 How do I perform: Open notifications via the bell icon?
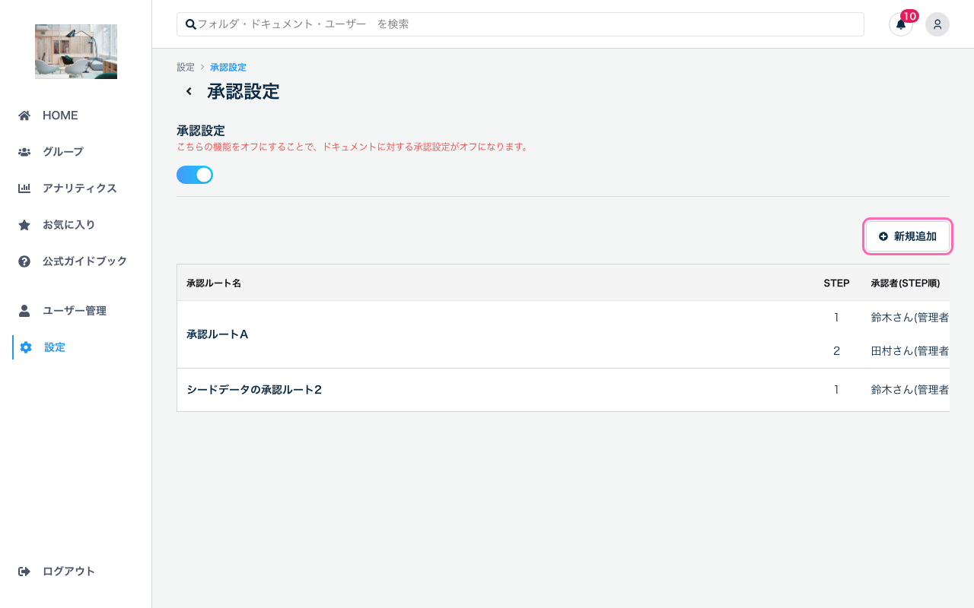click(x=900, y=25)
